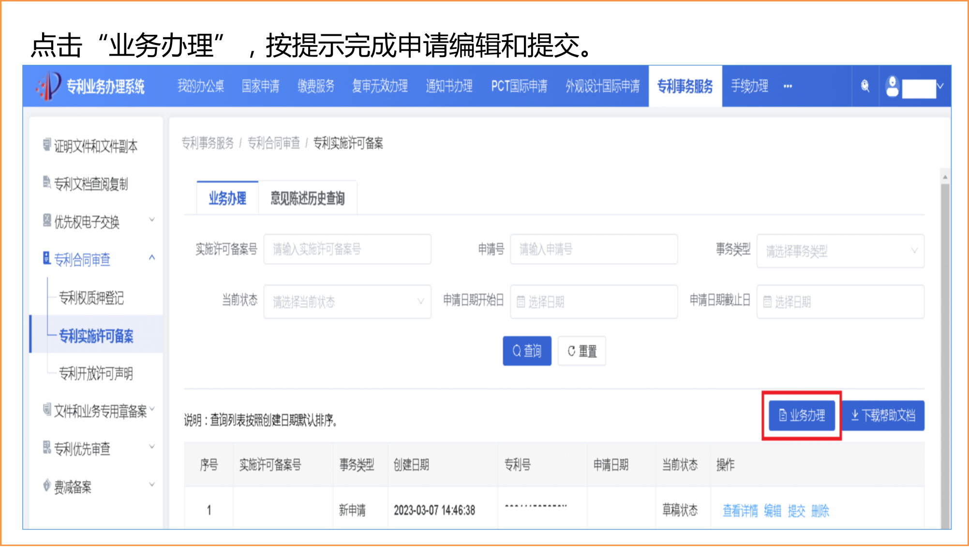The height and width of the screenshot is (547, 969).
Task: Open the user avatar icon at top right
Action: [892, 86]
